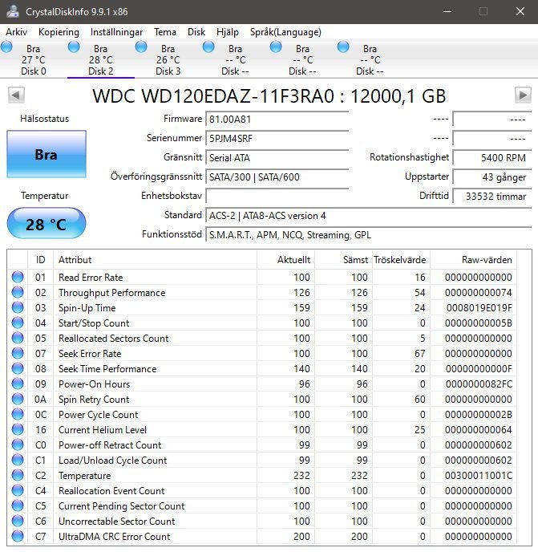
Task: Click the empty Enhetsbokstav field
Action: tap(277, 196)
